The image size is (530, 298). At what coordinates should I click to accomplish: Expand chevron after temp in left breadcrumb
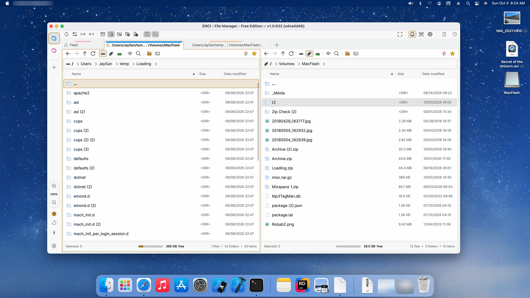(133, 64)
